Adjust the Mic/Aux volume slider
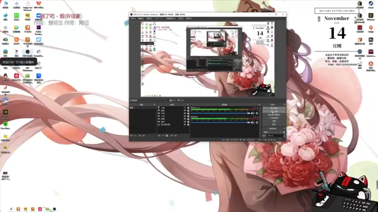 (220, 113)
